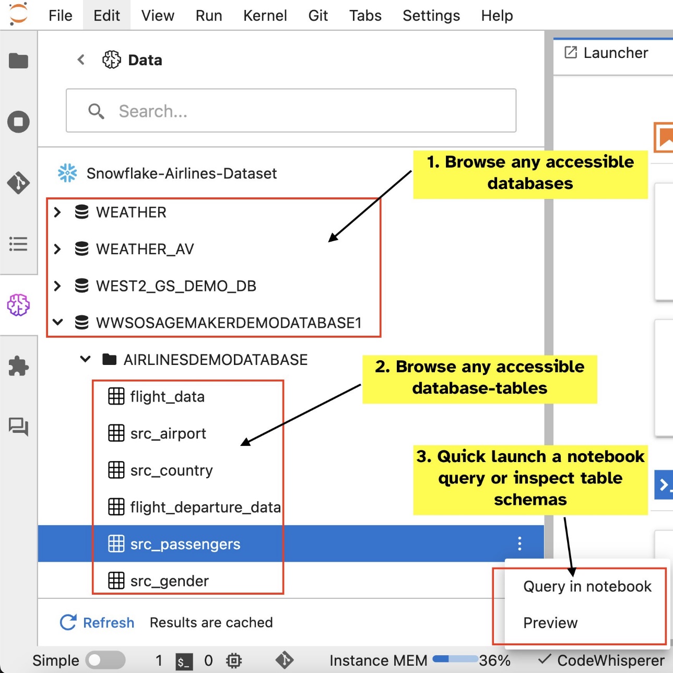The width and height of the screenshot is (673, 673).
Task: Click the Git icon in status bar
Action: click(285, 660)
